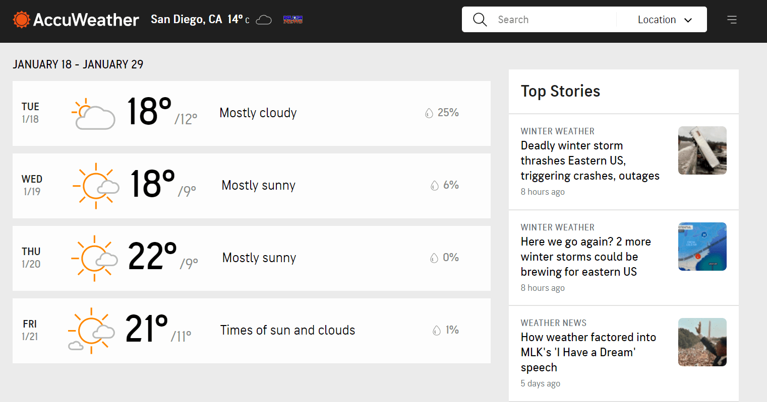Open the hamburger menu
Viewport: 767px width, 402px height.
tap(732, 20)
